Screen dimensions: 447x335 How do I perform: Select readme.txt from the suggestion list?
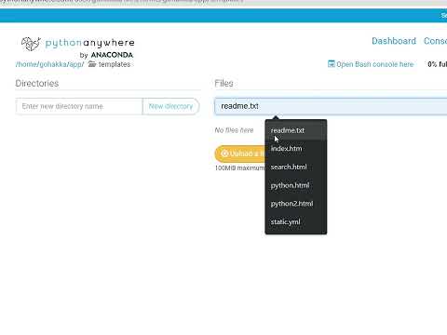pos(296,130)
